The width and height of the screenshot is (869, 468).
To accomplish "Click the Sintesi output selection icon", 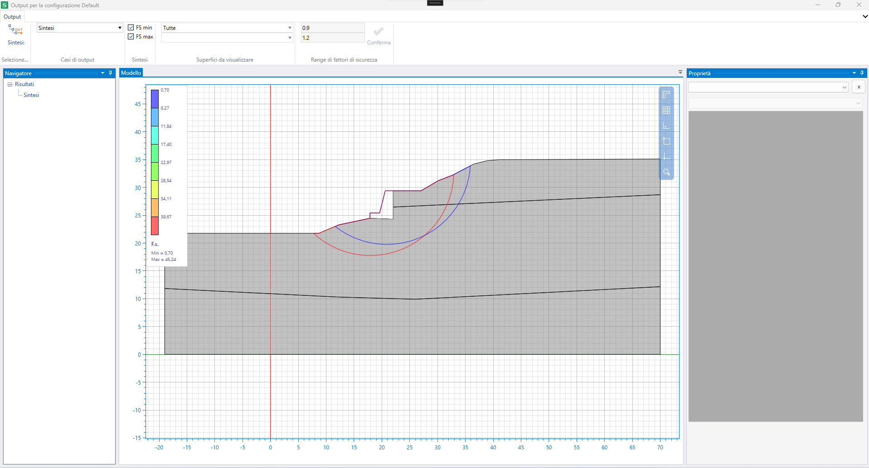I will (x=16, y=30).
